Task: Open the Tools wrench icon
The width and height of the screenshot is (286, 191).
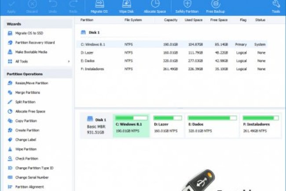Action: [276, 5]
